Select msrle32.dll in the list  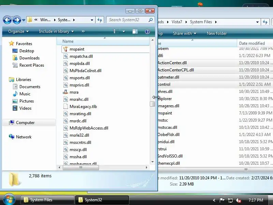point(79,135)
